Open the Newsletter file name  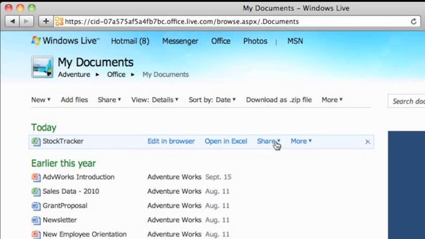(x=60, y=220)
